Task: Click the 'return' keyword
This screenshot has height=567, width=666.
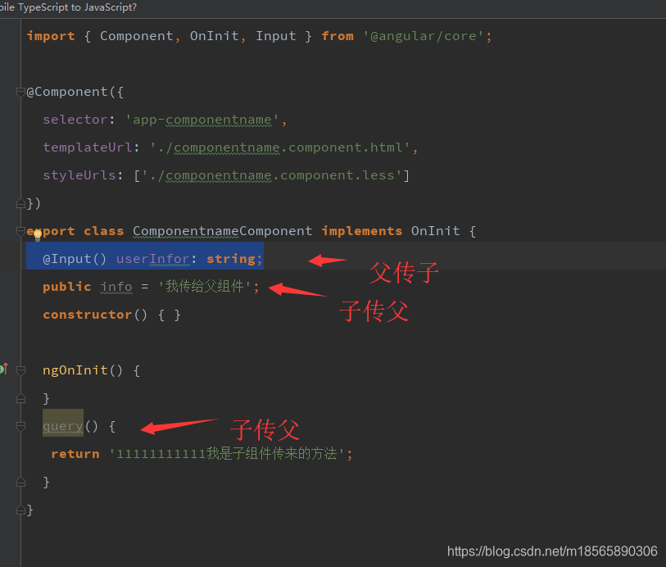Action: pos(75,454)
